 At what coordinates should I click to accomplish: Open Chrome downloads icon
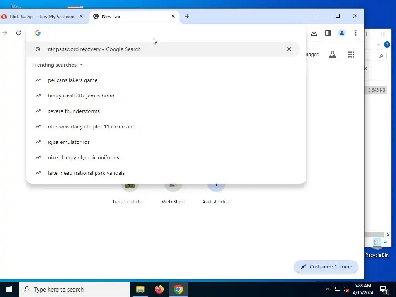314,33
